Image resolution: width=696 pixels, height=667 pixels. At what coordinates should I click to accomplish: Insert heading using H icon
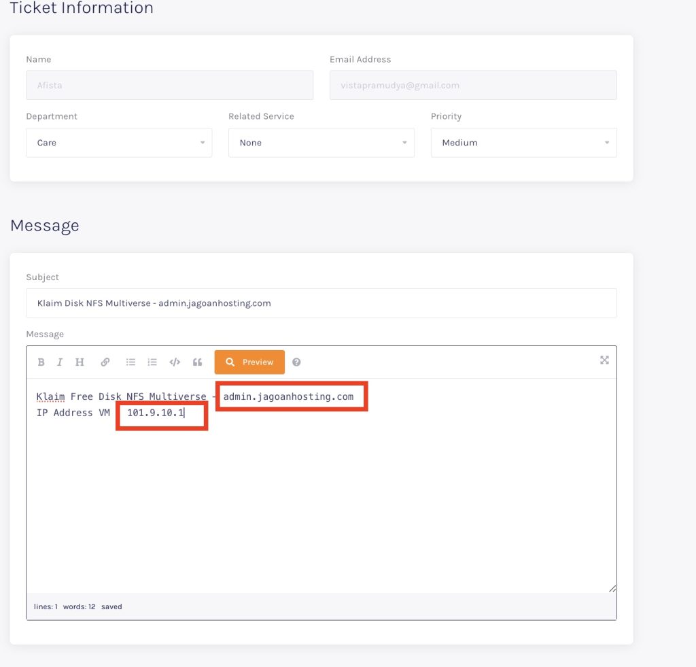(x=80, y=362)
